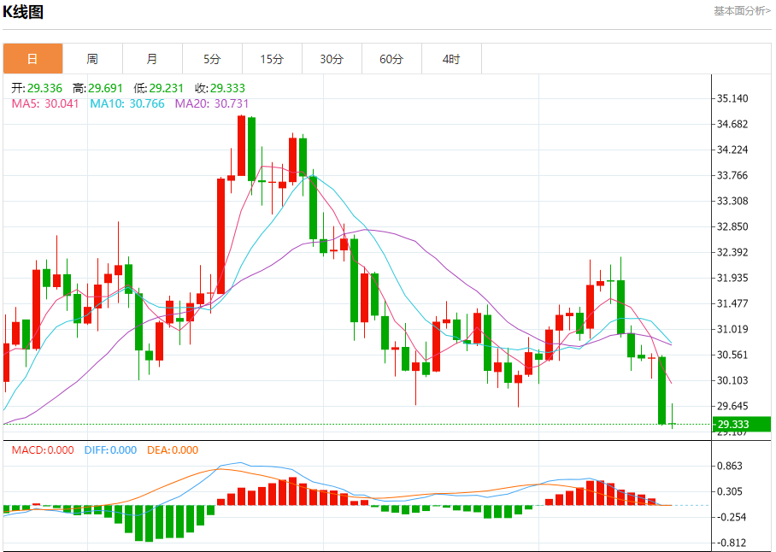Click the 35.140 price axis label

click(732, 98)
